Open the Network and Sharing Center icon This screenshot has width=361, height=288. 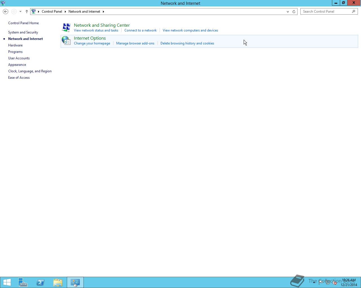(66, 27)
